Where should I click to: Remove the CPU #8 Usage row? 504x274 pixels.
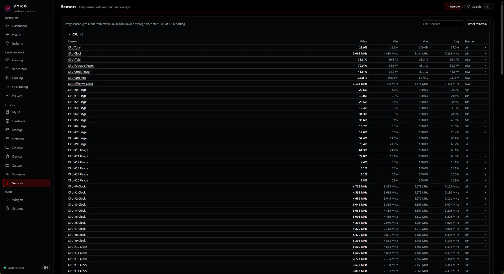point(485,138)
